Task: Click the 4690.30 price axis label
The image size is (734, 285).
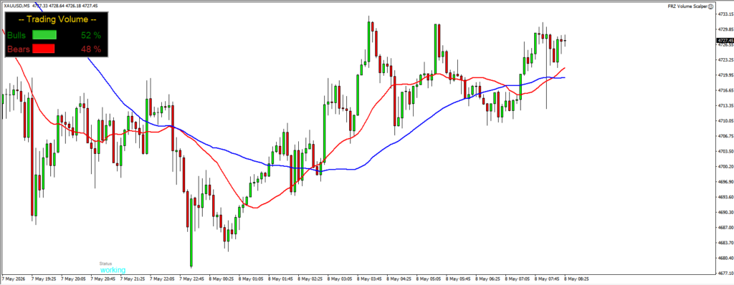Action: (725, 213)
